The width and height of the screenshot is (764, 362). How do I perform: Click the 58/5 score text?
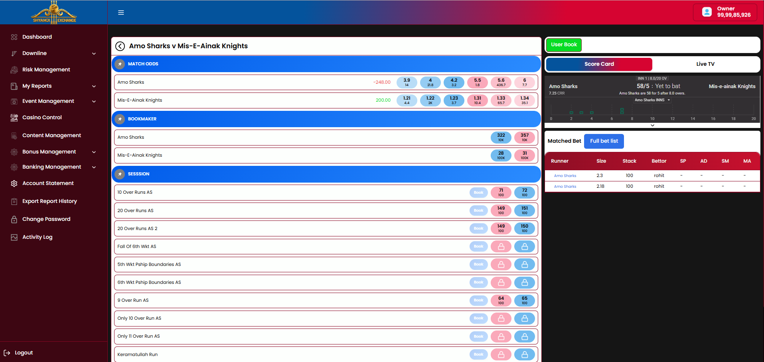pos(643,86)
